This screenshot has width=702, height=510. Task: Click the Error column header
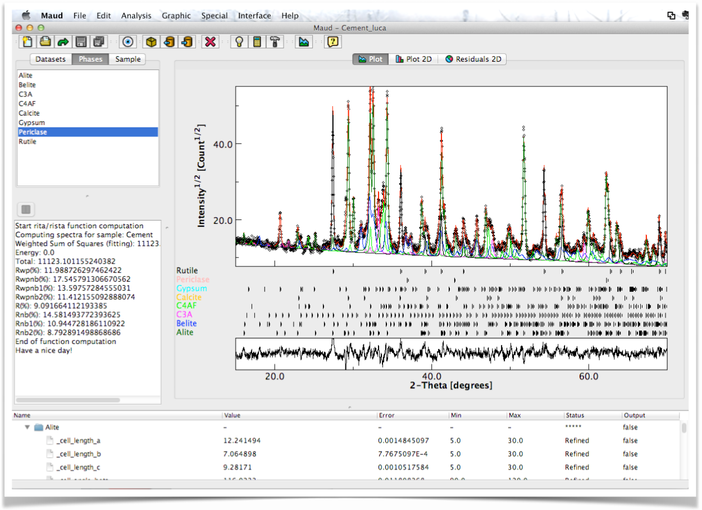(412, 416)
